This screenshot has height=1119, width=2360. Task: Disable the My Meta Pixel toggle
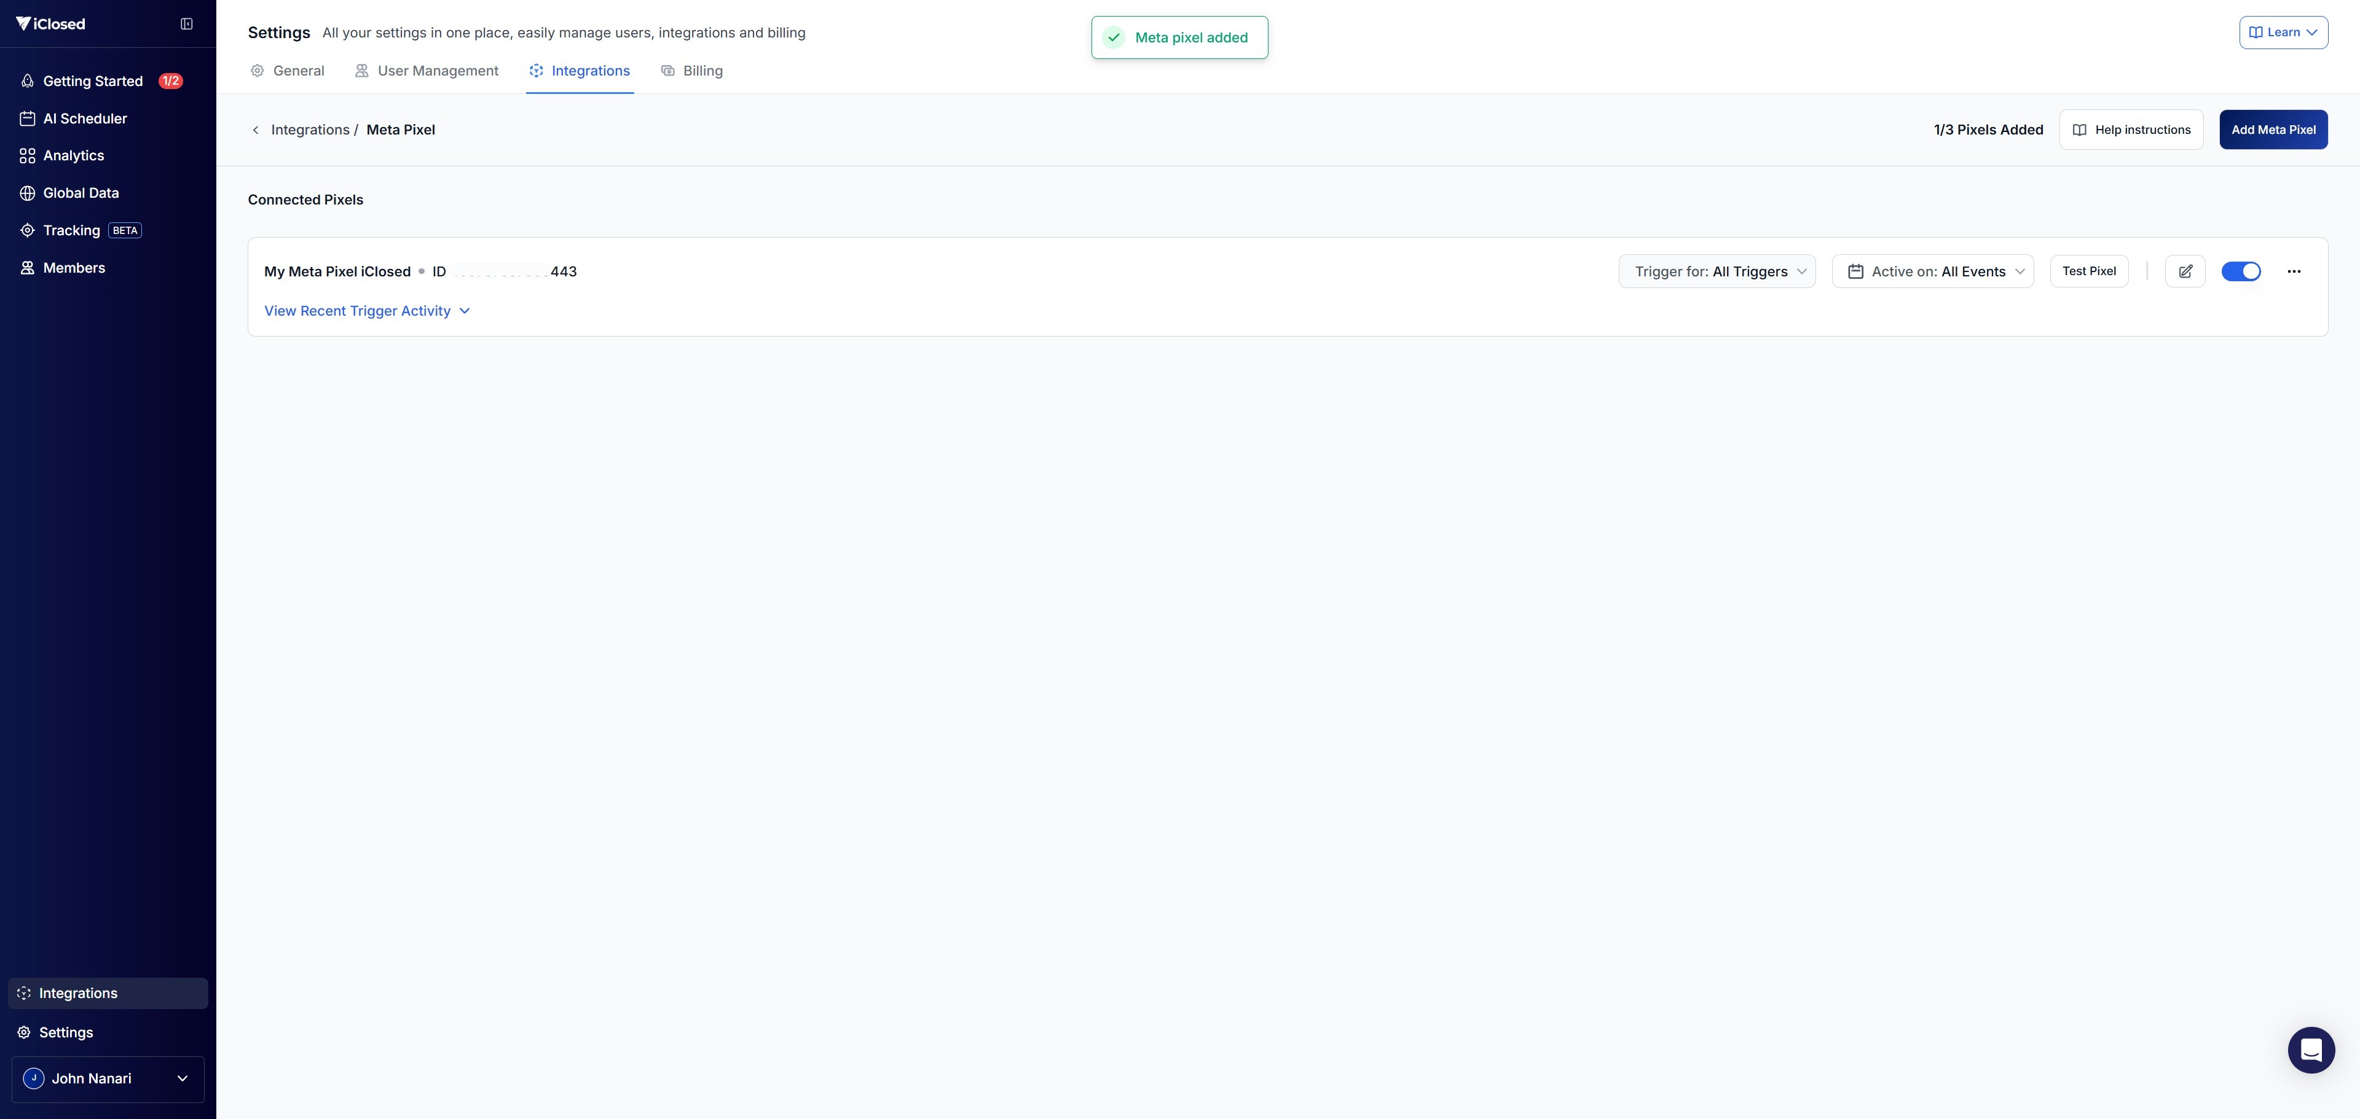pos(2241,271)
